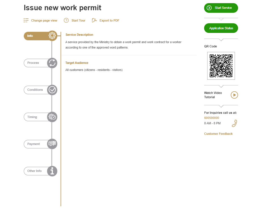Screen dimensions: 259x208
Task: Click the Other Info 'i' icon
Action: pyautogui.click(x=52, y=171)
